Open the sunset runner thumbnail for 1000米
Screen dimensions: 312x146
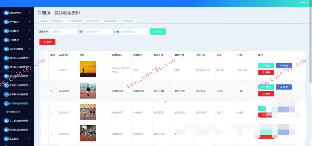[x=88, y=69]
